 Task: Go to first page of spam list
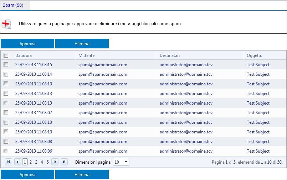coord(9,162)
